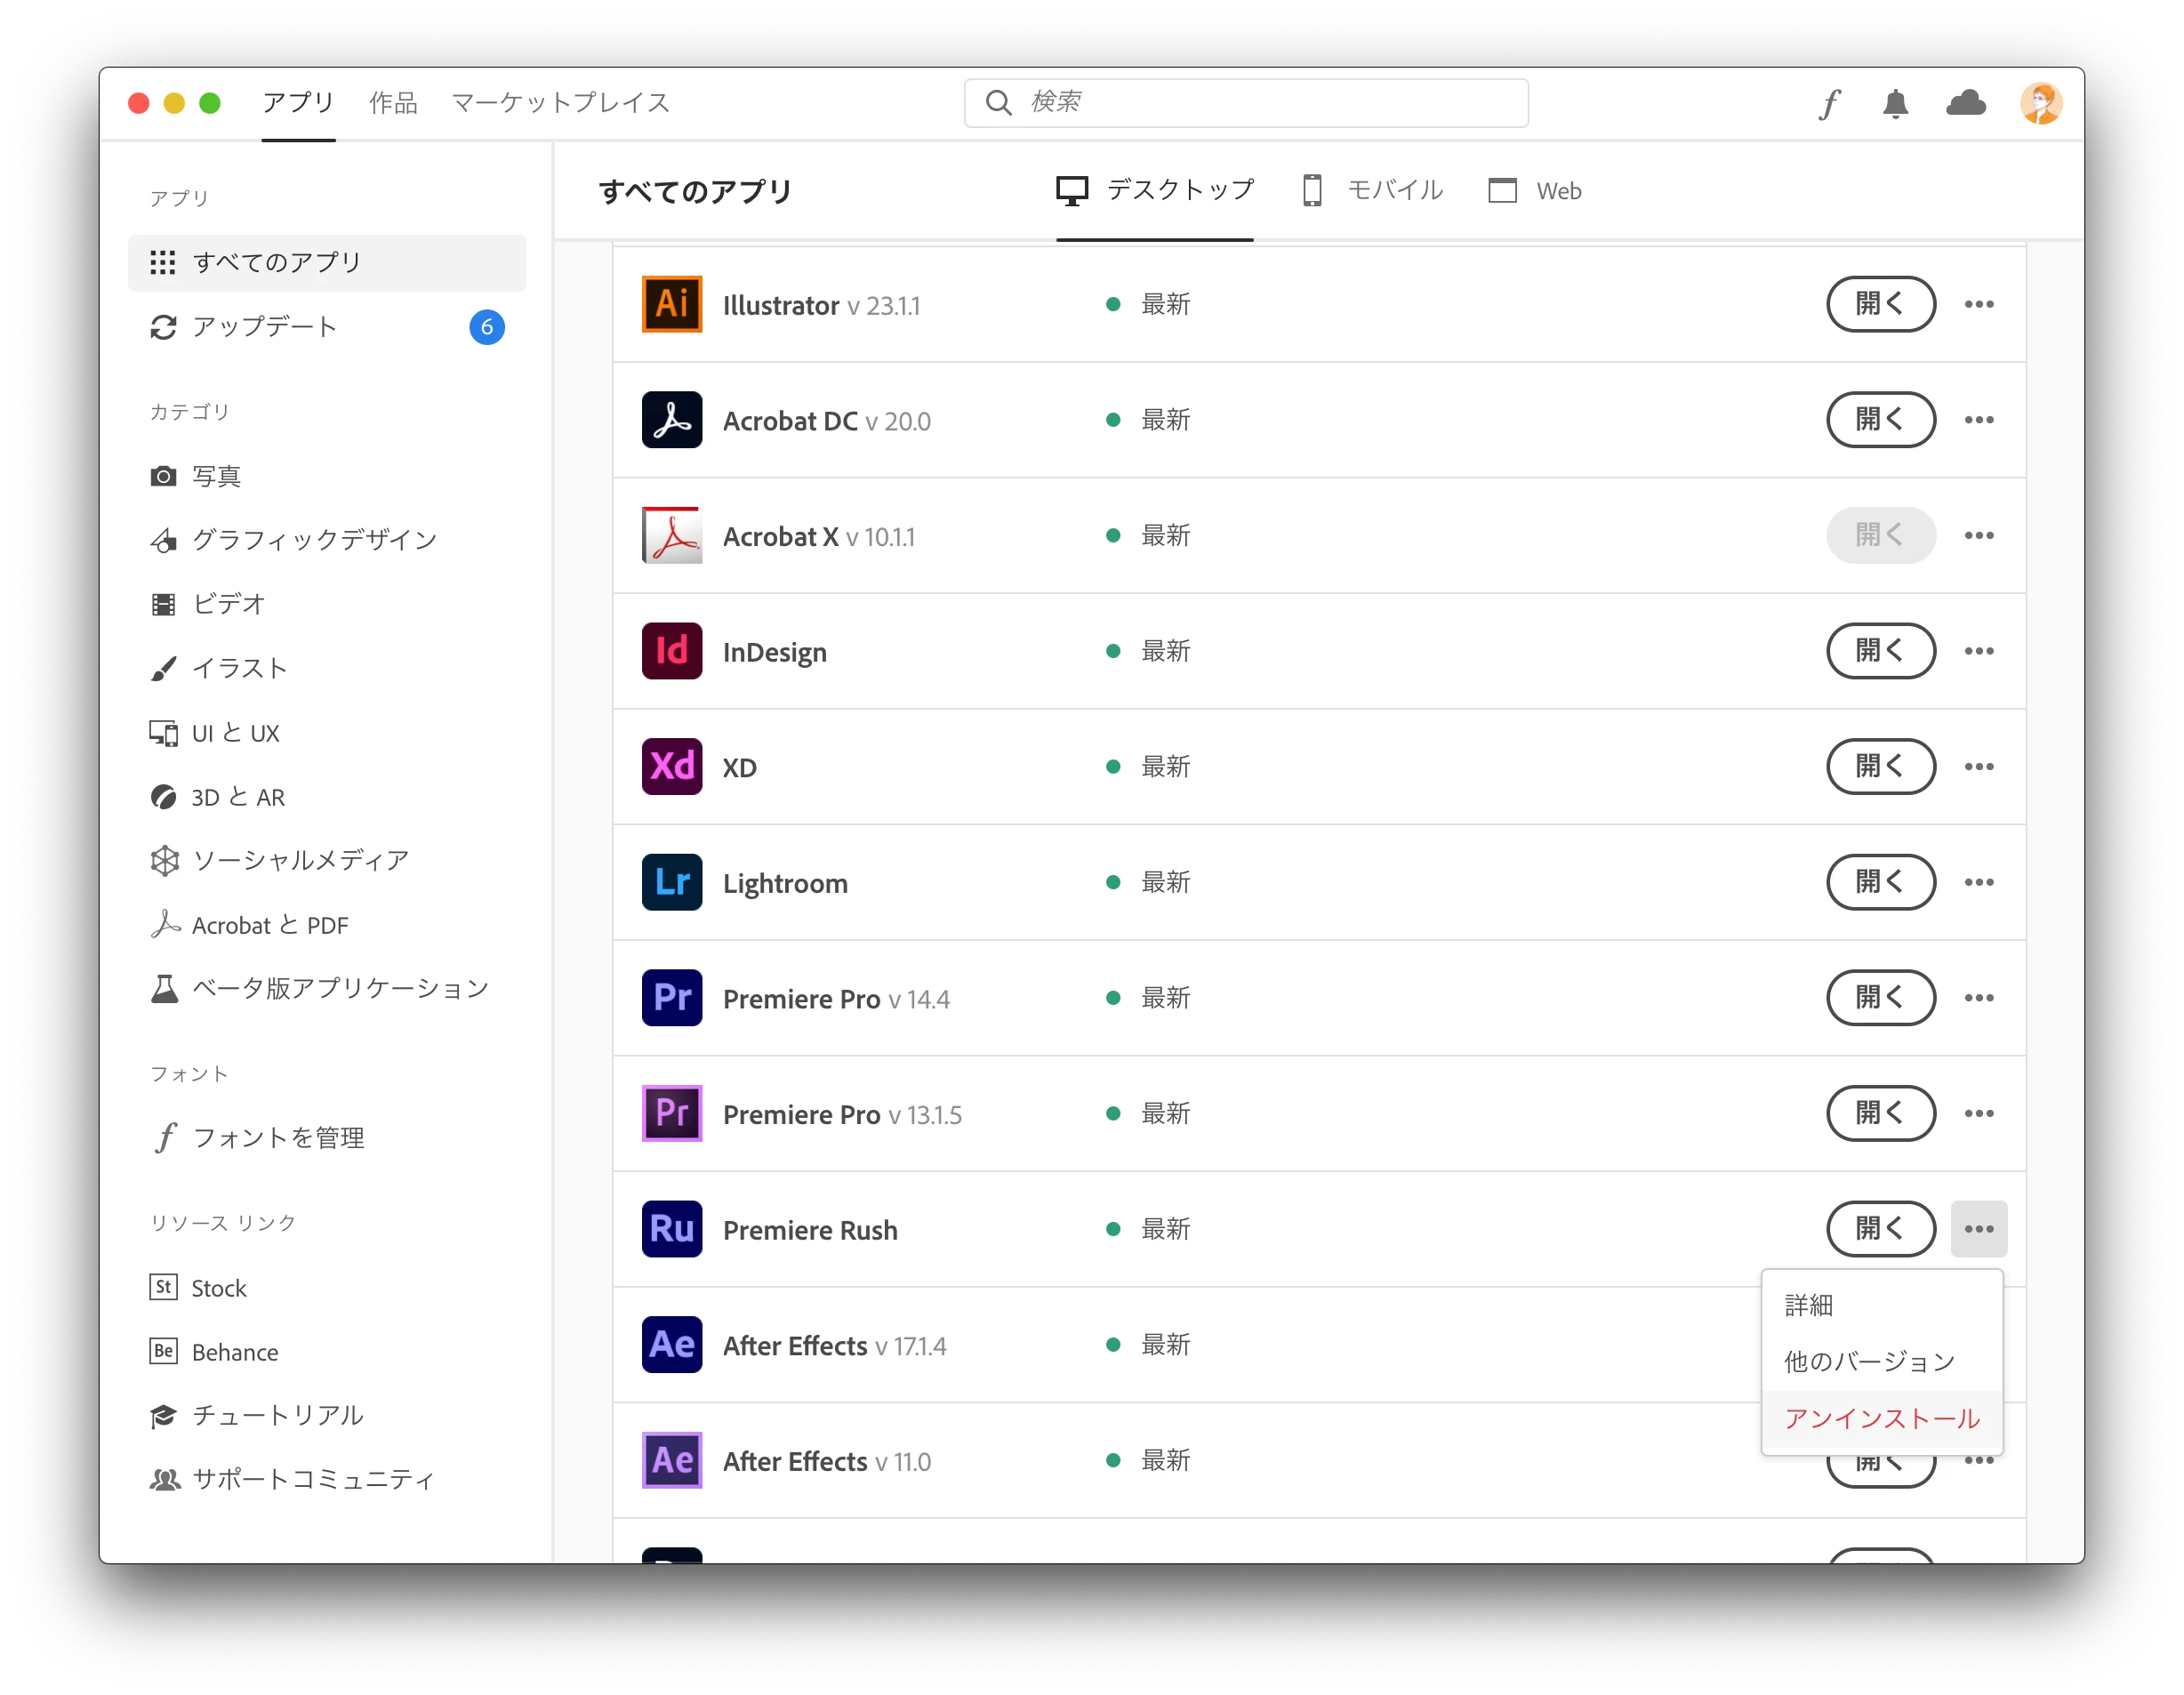Click the Illustrator app icon

click(x=671, y=304)
